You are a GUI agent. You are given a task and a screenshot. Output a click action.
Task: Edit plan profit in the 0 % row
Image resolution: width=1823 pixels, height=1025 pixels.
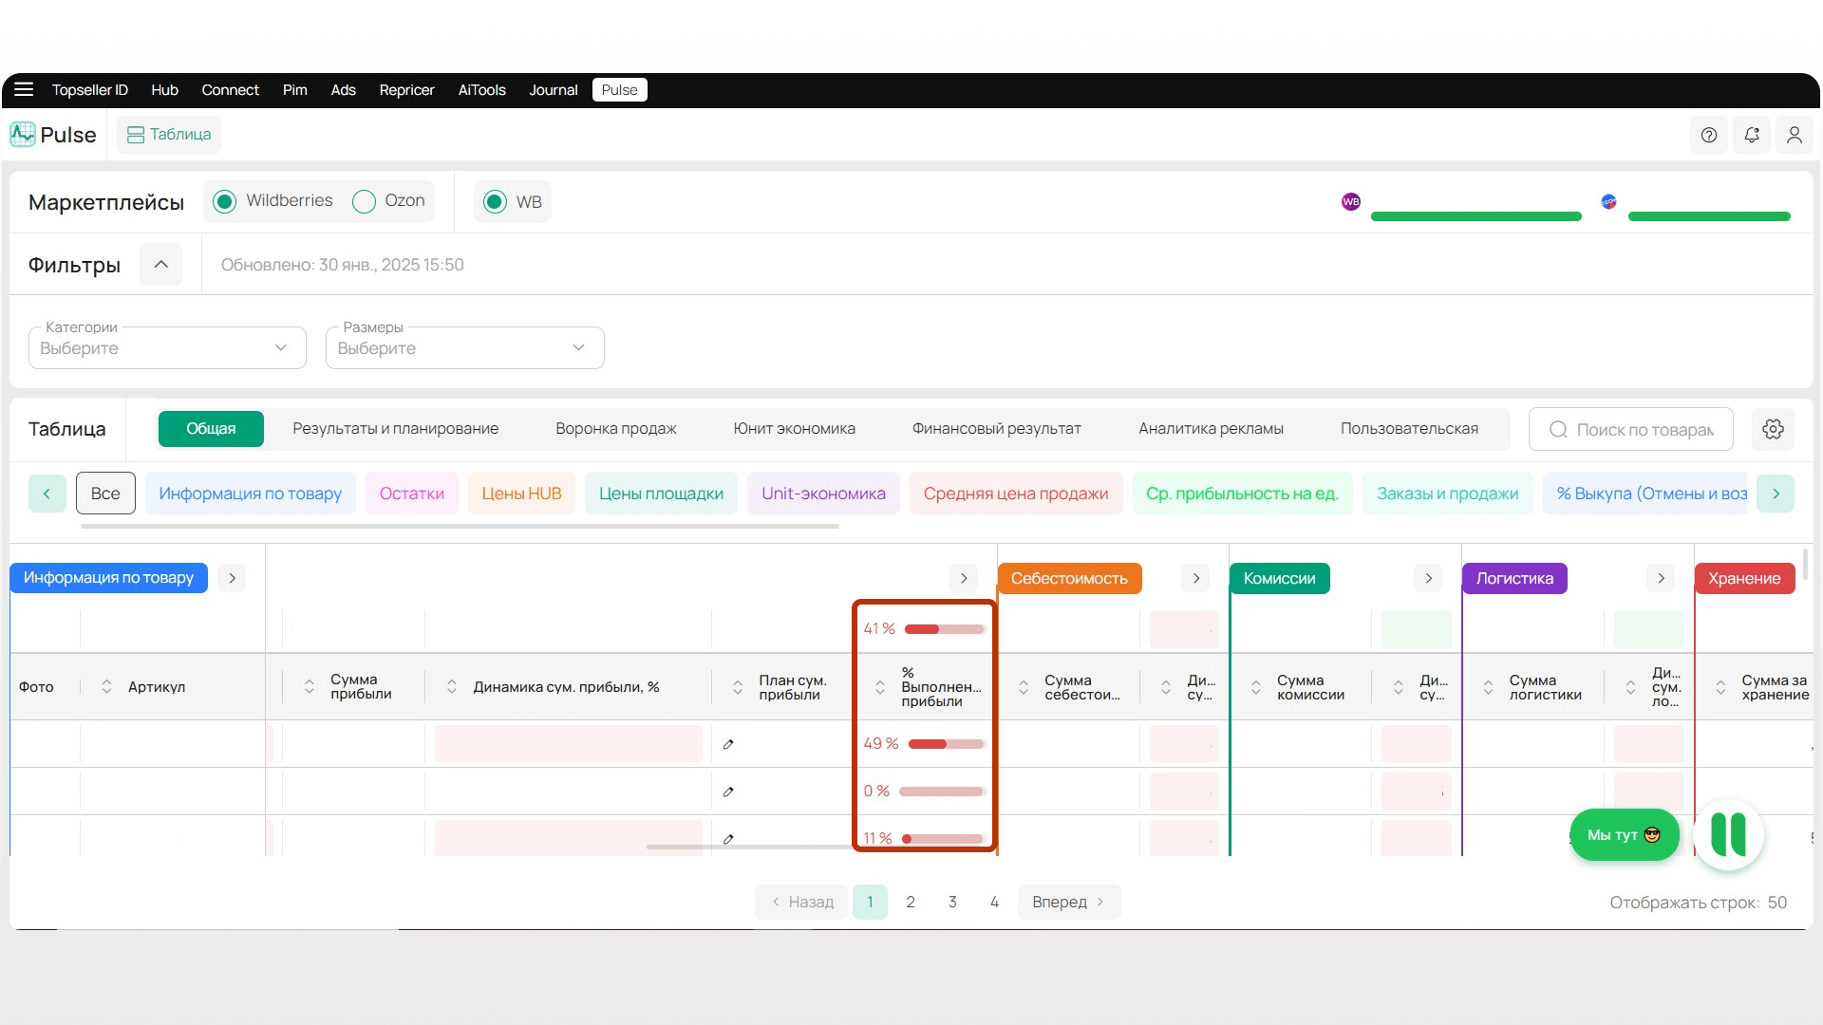[728, 792]
